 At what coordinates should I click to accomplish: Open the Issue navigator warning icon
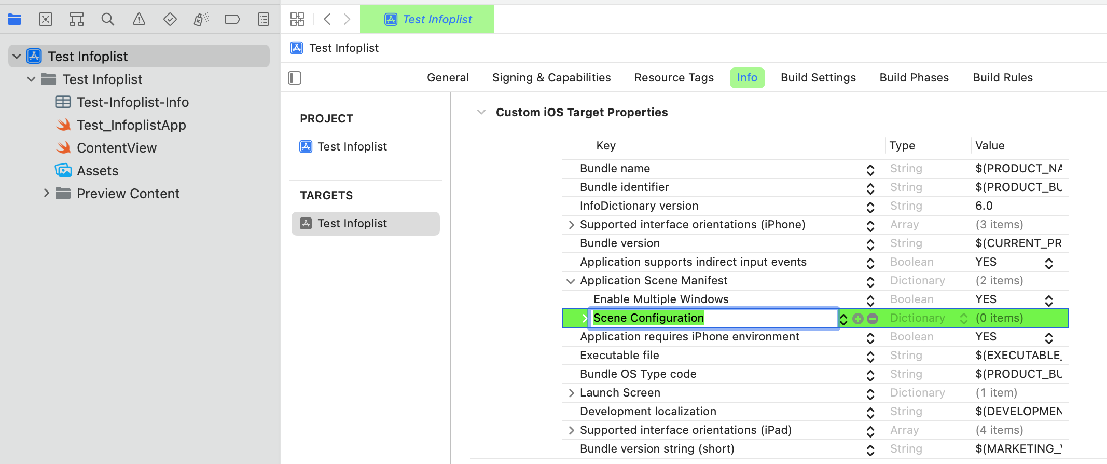pyautogui.click(x=139, y=20)
